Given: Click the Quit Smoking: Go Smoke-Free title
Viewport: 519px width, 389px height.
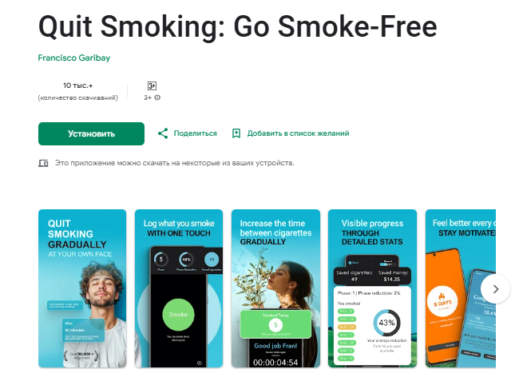Looking at the screenshot, I should click(238, 27).
